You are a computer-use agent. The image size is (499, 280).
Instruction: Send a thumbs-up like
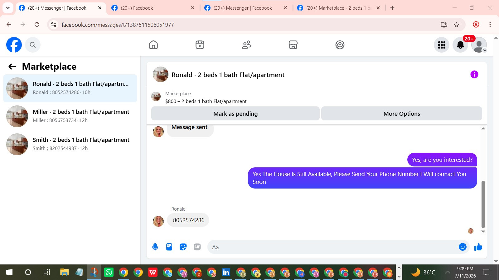[x=478, y=247]
